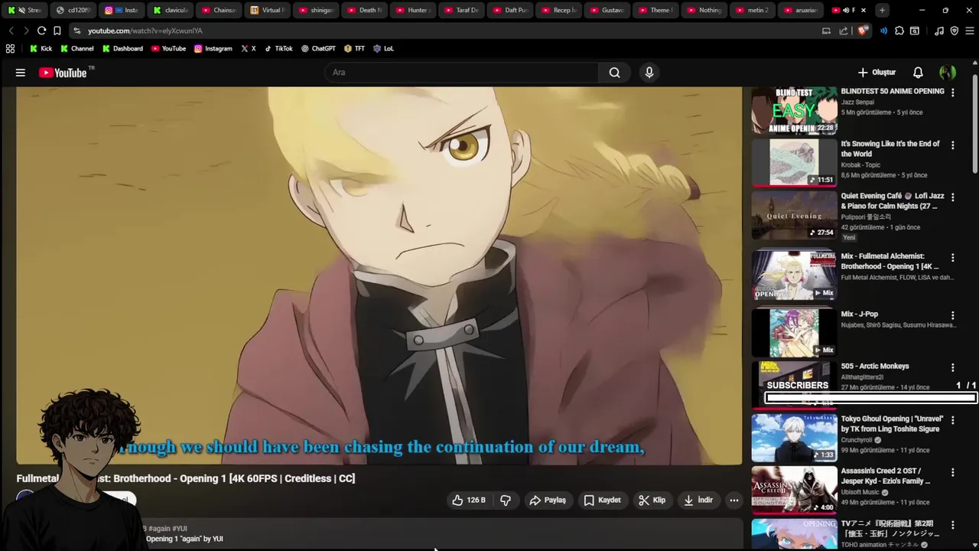Click the search magnifier button
This screenshot has height=551, width=979.
(x=614, y=73)
